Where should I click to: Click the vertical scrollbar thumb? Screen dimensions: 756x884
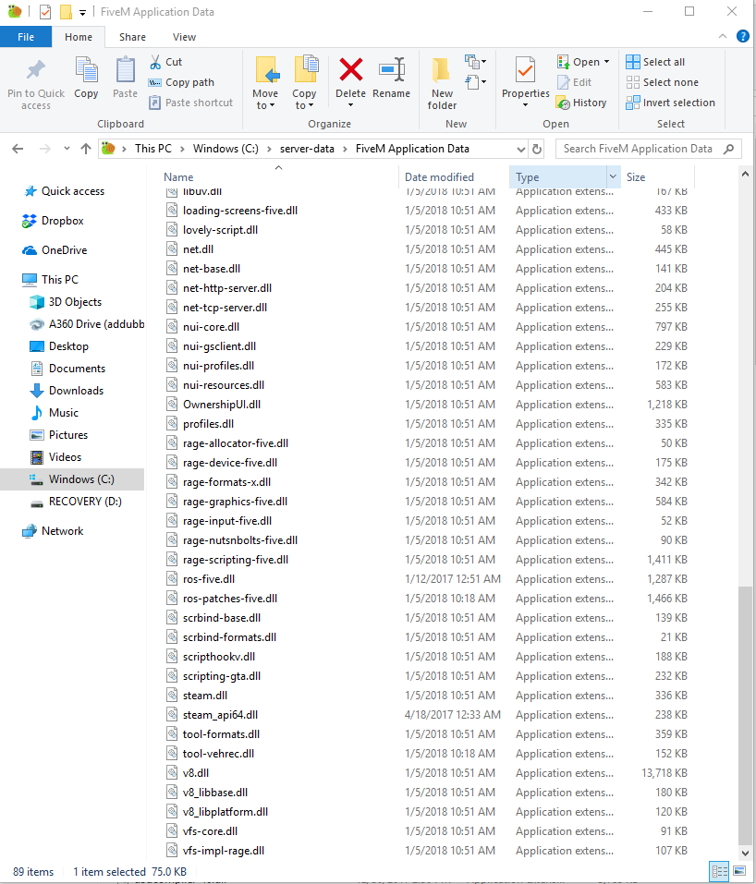click(x=745, y=715)
